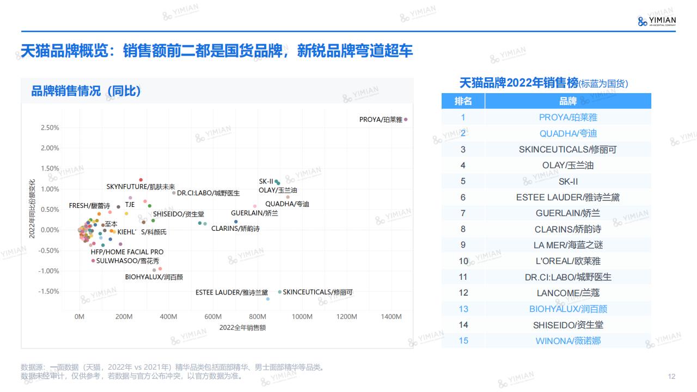
Task: Click the YIMIAN logo in top right
Action: (x=656, y=20)
